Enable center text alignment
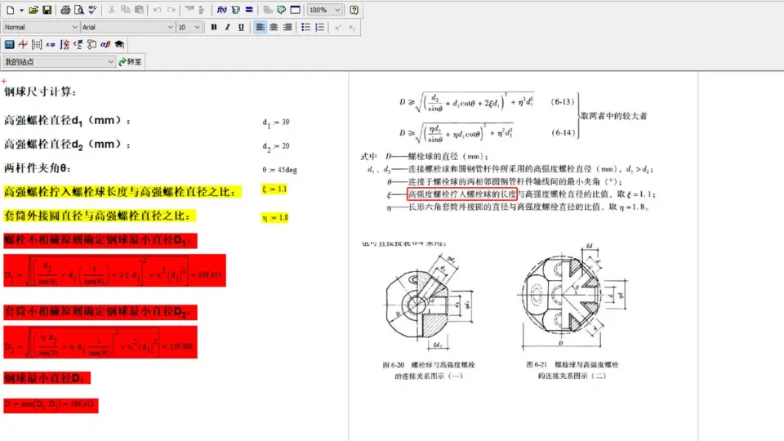The image size is (784, 441). [274, 27]
